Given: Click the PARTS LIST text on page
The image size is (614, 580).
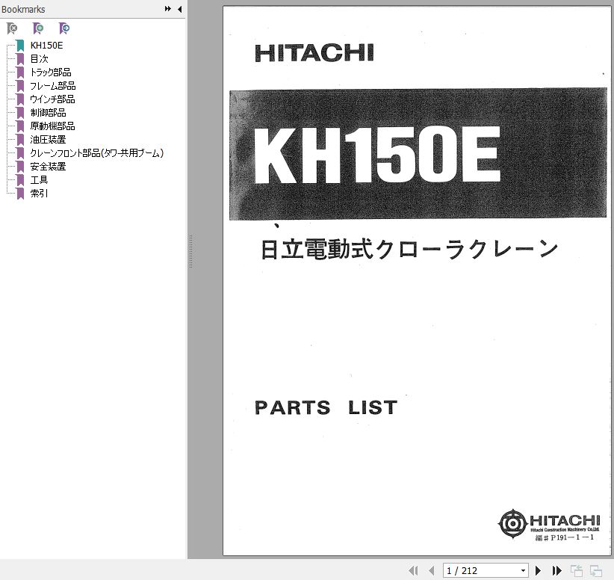Looking at the screenshot, I should point(326,407).
